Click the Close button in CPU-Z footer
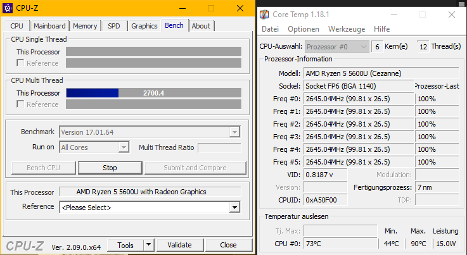Image resolution: width=467 pixels, height=255 pixels. pyautogui.click(x=229, y=245)
